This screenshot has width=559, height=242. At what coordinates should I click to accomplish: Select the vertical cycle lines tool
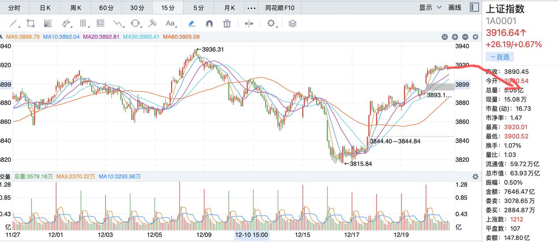(83, 23)
